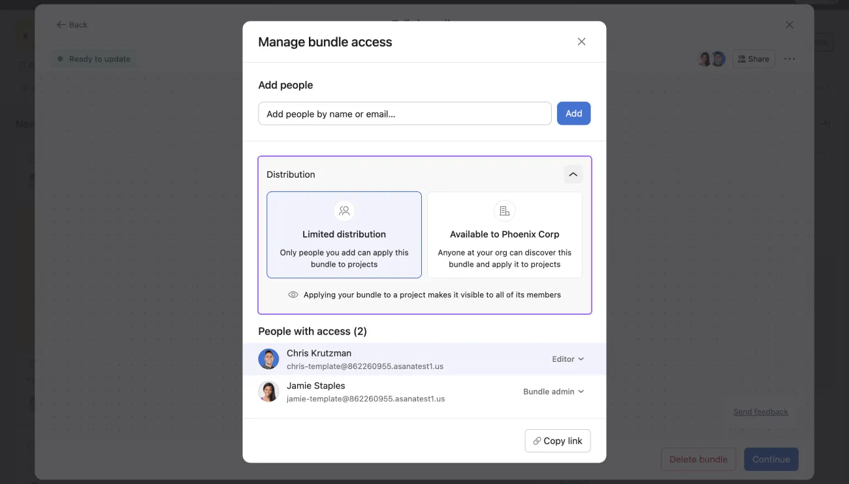Select Available to Phoenix Corp distribution
Image resolution: width=849 pixels, height=484 pixels.
(x=504, y=234)
